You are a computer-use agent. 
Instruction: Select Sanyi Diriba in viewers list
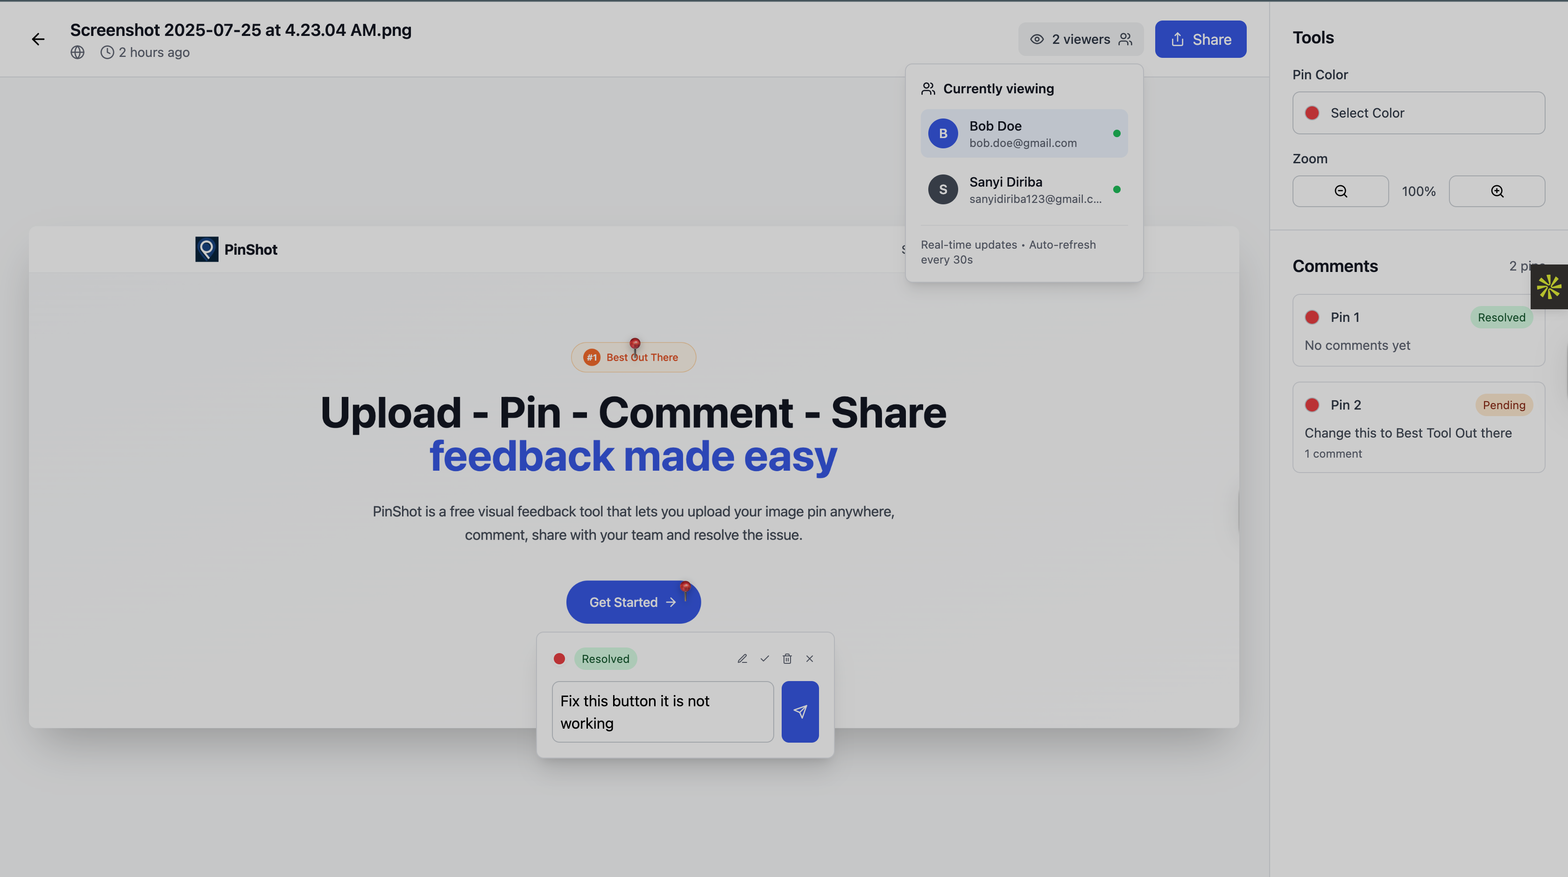point(1024,190)
